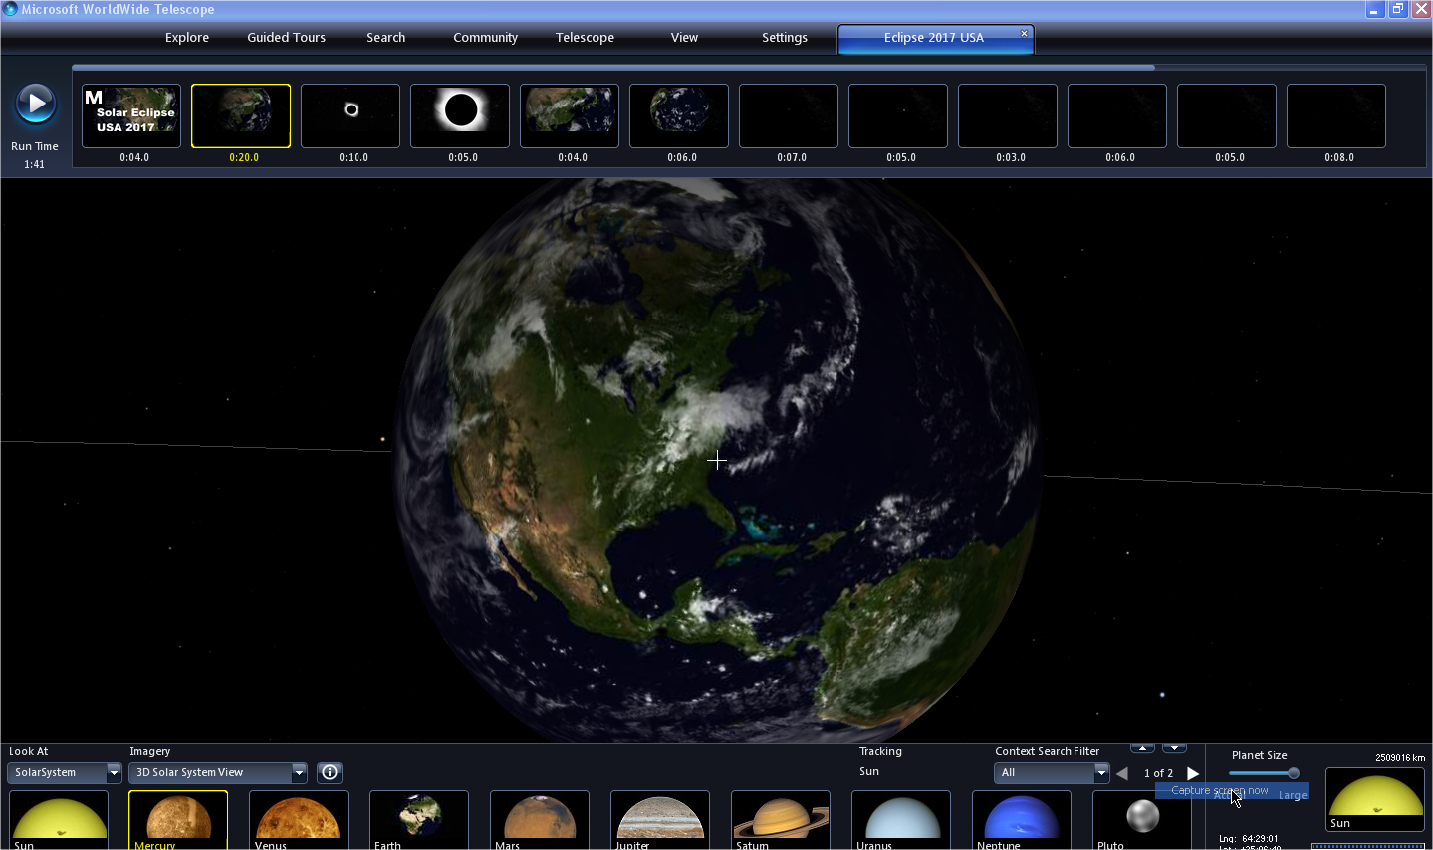This screenshot has height=850, width=1433.
Task: Select the highlighted 0:20.0 Earth slide
Action: (x=241, y=115)
